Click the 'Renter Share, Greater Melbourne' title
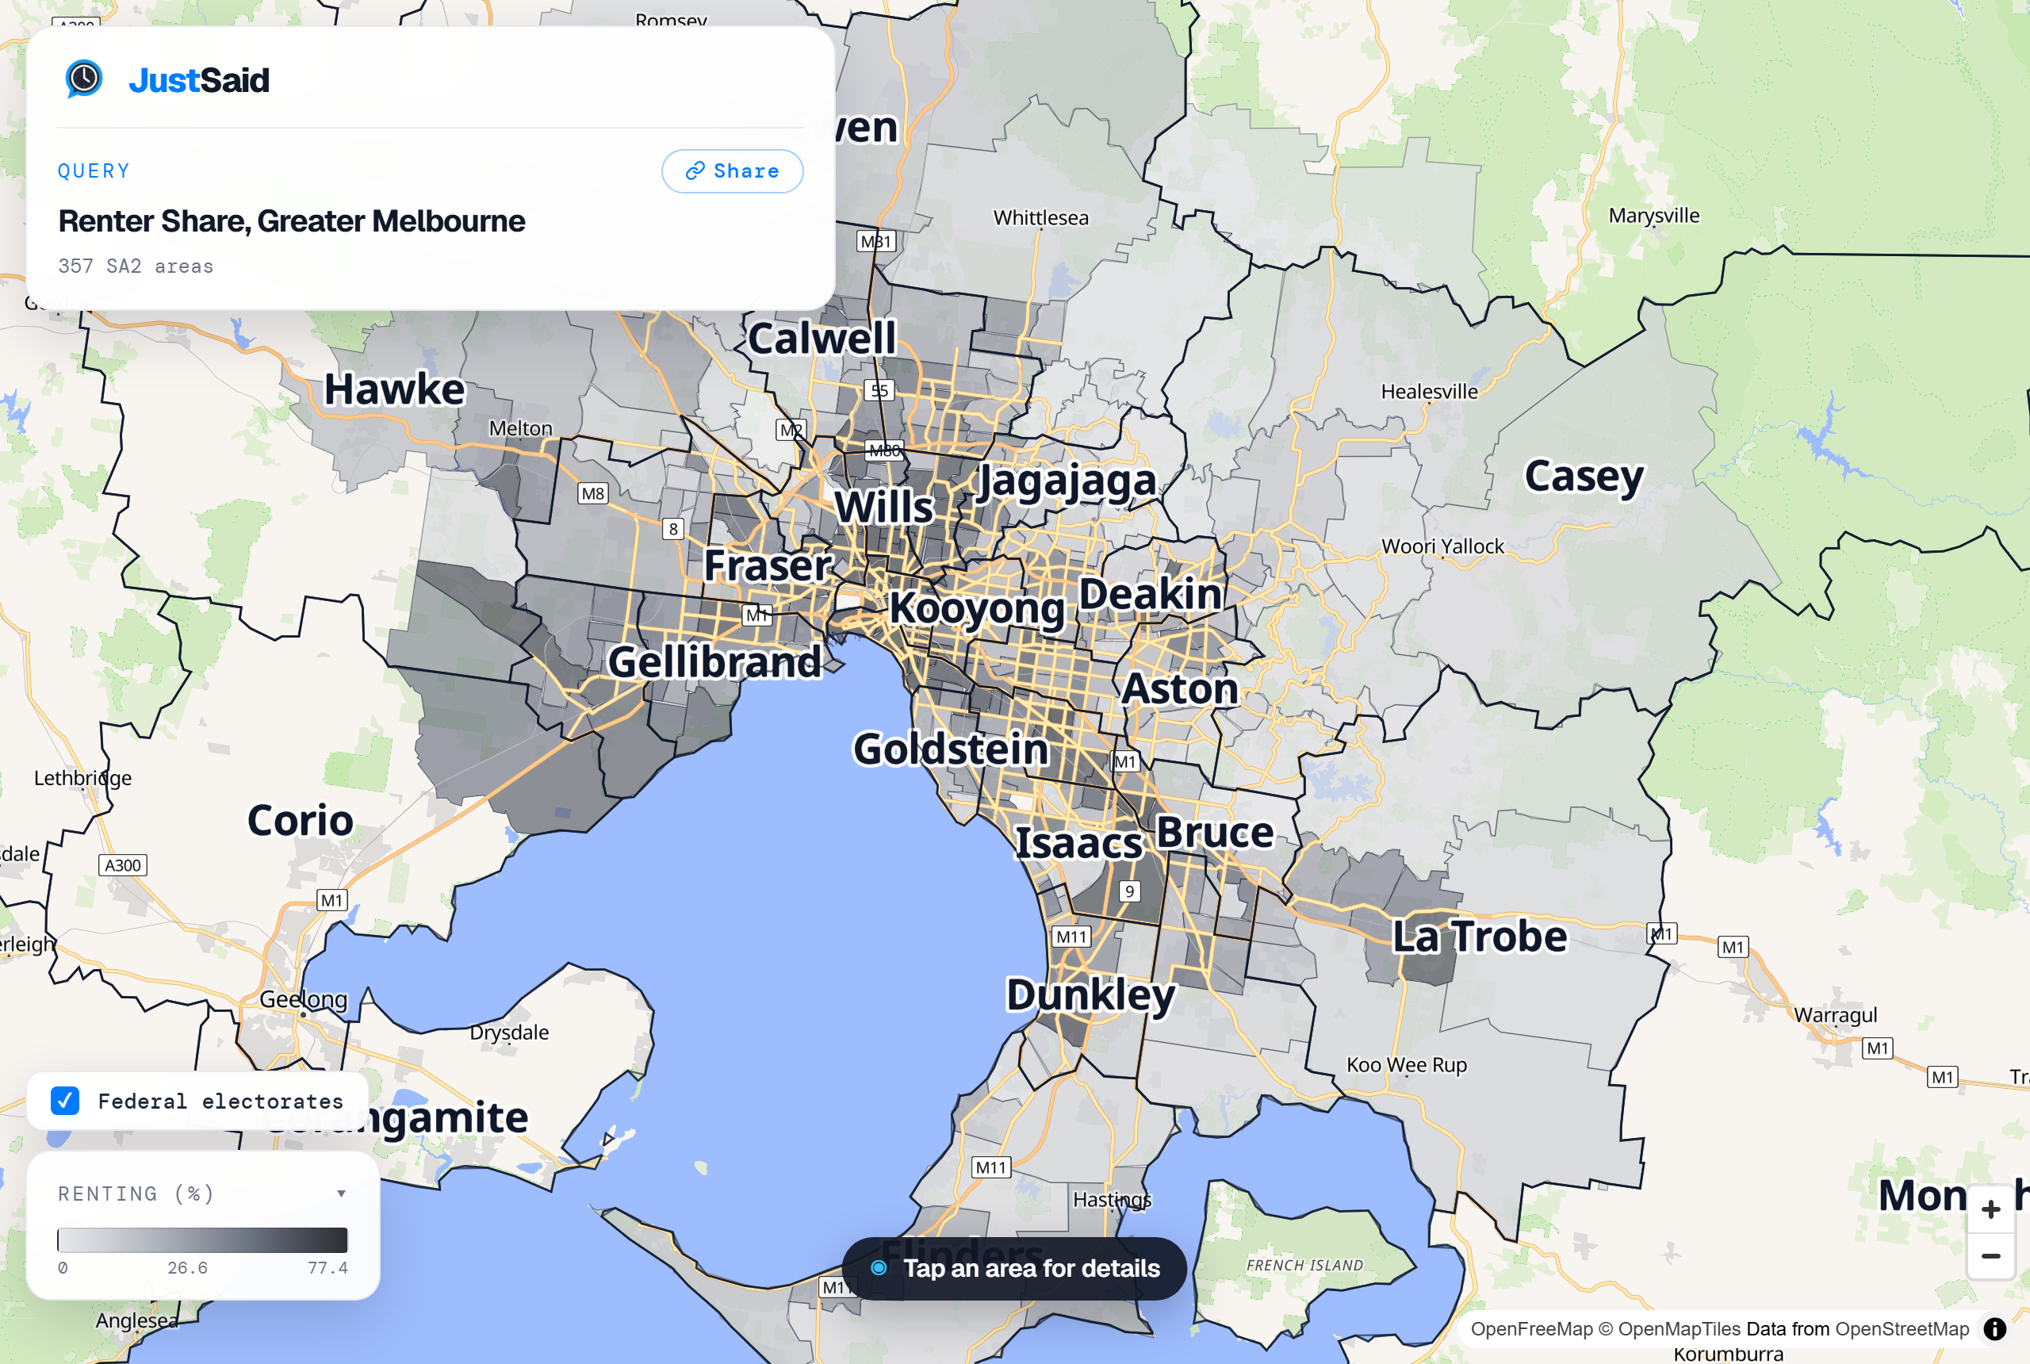Image resolution: width=2030 pixels, height=1364 pixels. pos(291,221)
